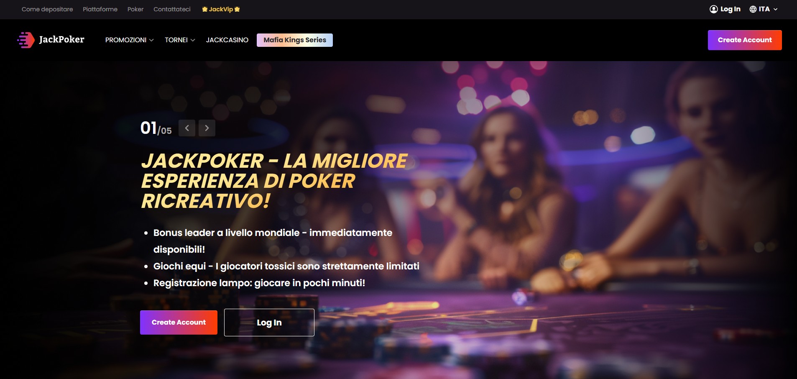Go to the previous slide arrow
Image resolution: width=797 pixels, height=379 pixels.
click(x=187, y=128)
